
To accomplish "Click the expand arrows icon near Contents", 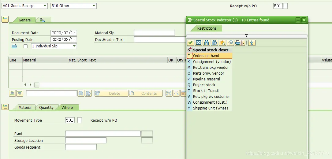I will click(x=169, y=93).
